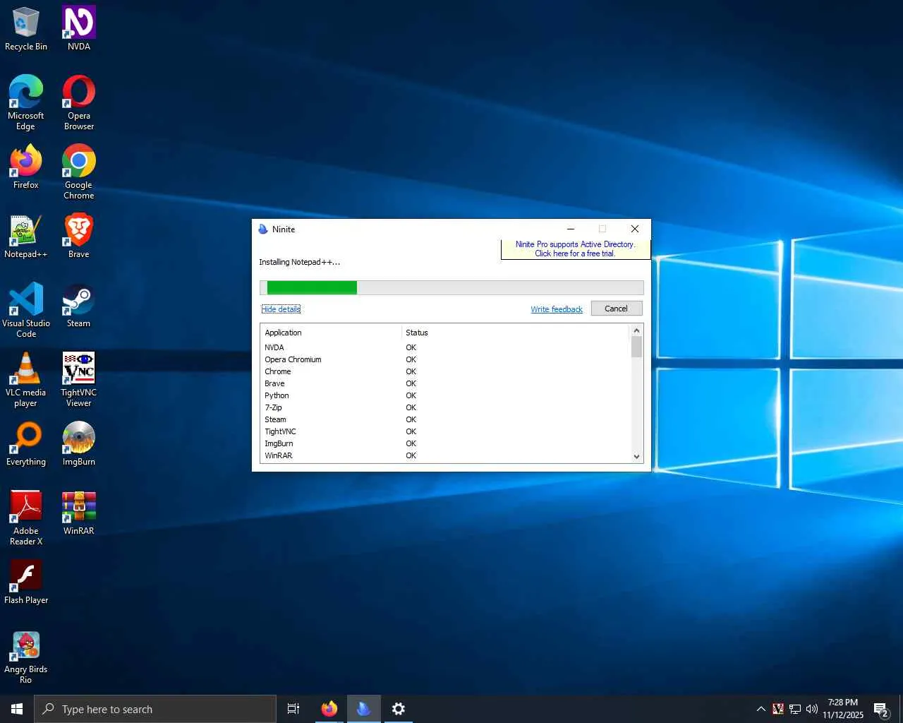Image resolution: width=903 pixels, height=723 pixels.
Task: Select the Microsoft Edge desktop shortcut
Action: pyautogui.click(x=26, y=103)
